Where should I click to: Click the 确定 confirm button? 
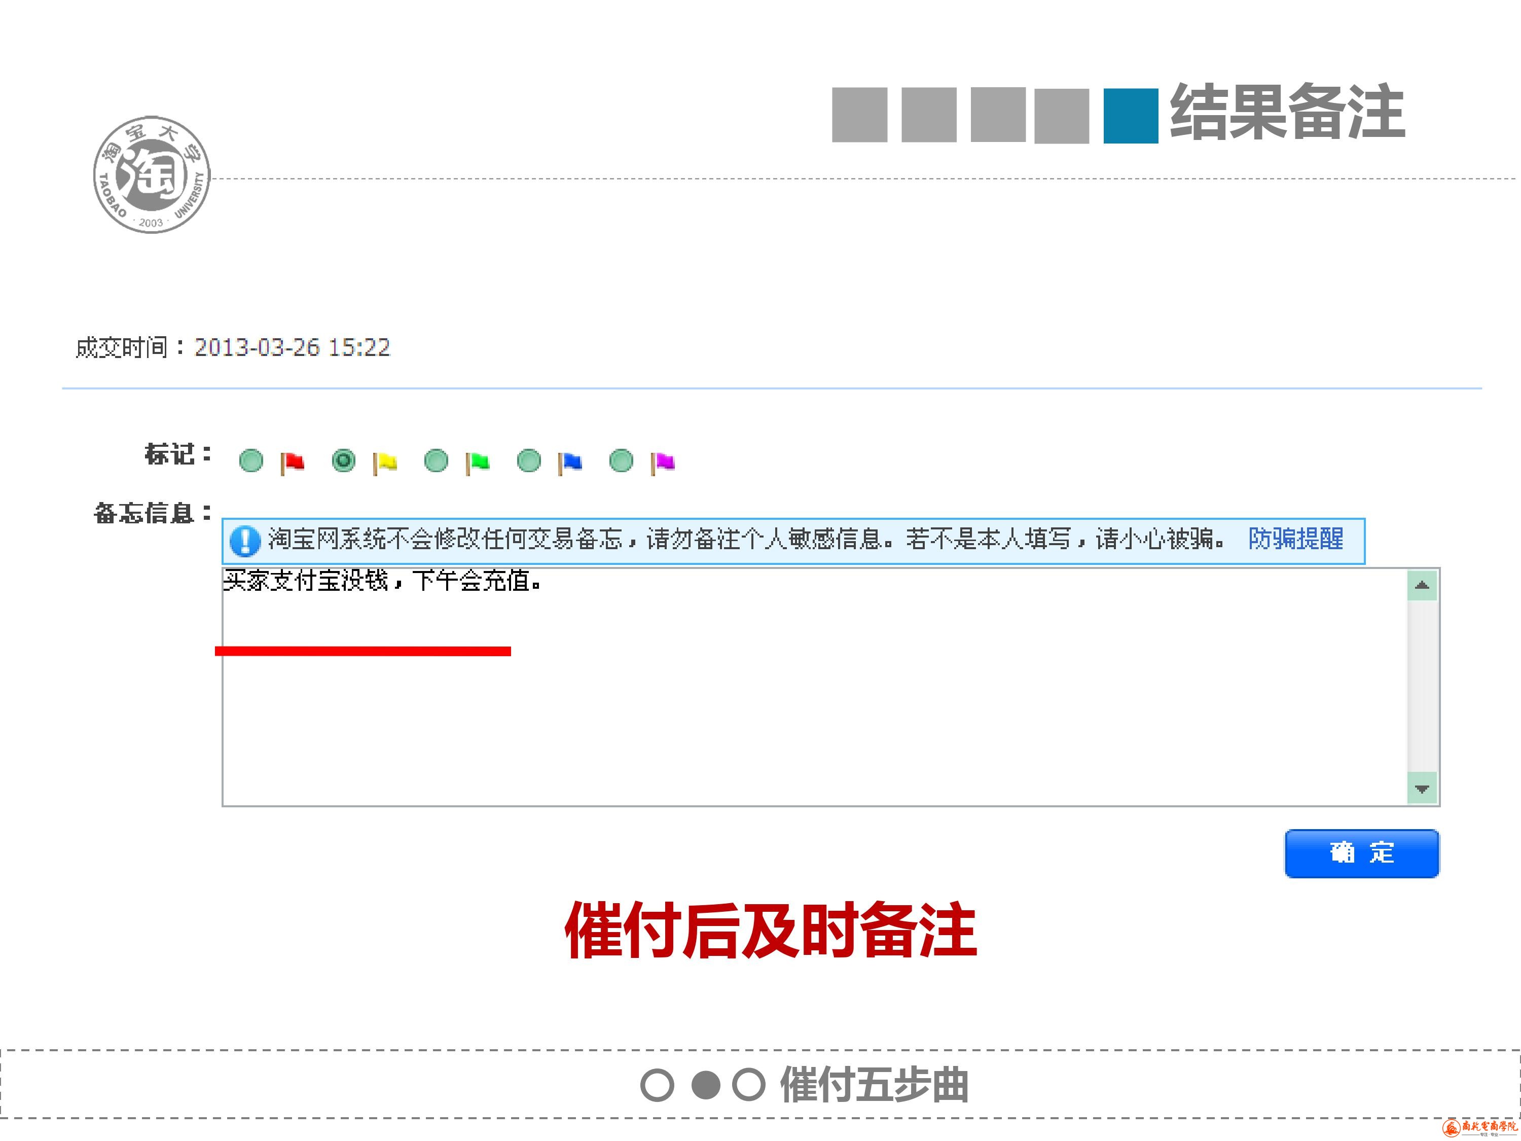pyautogui.click(x=1361, y=853)
